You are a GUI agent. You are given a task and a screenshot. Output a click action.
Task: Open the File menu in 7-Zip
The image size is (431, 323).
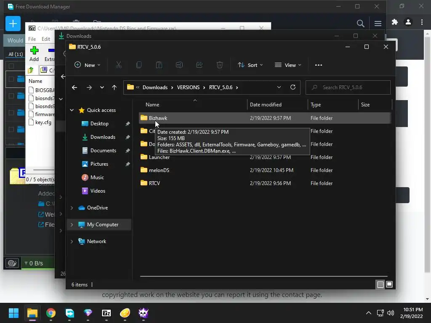pyautogui.click(x=32, y=39)
